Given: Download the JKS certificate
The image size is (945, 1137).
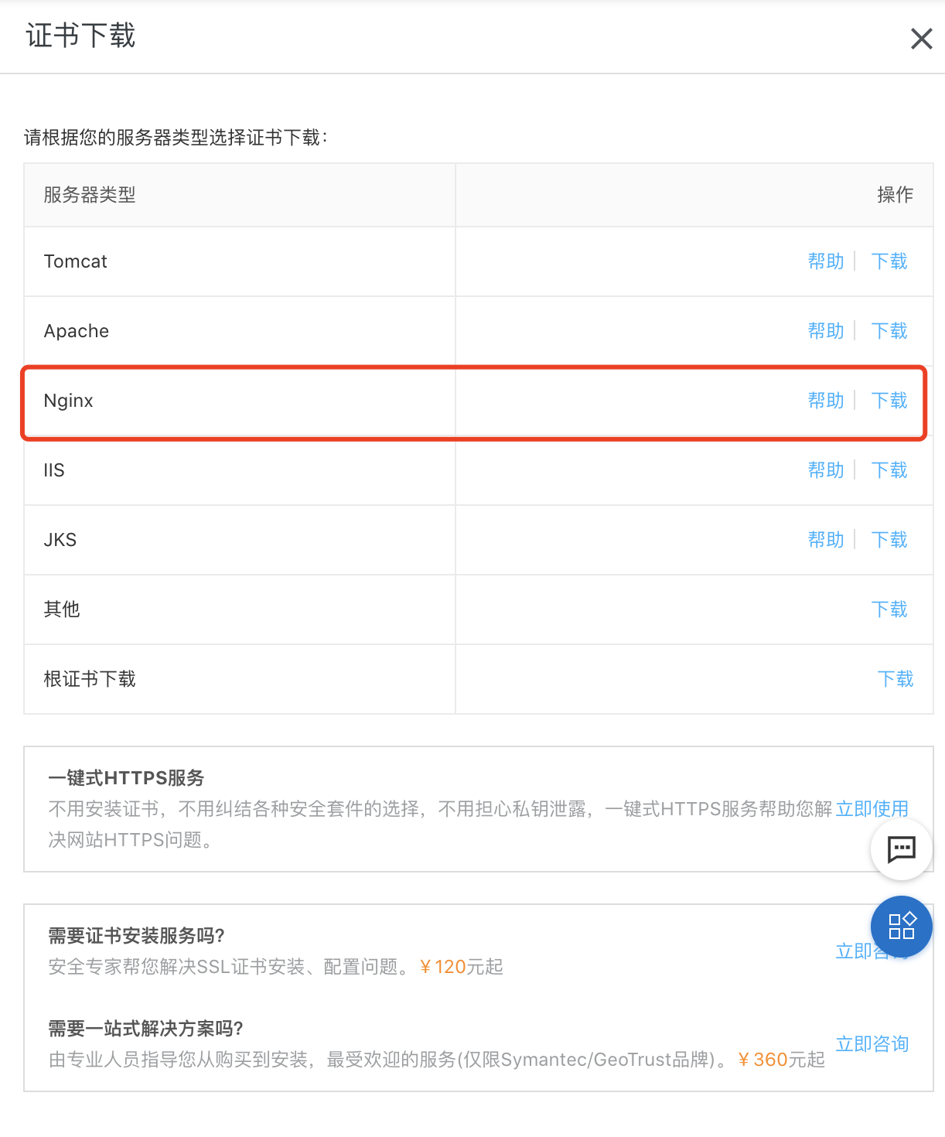Looking at the screenshot, I should (x=889, y=540).
